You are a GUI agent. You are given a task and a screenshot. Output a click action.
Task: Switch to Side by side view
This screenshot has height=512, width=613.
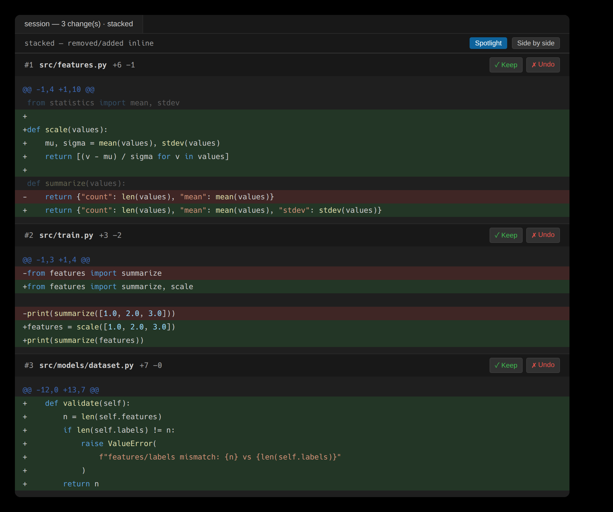[535, 43]
